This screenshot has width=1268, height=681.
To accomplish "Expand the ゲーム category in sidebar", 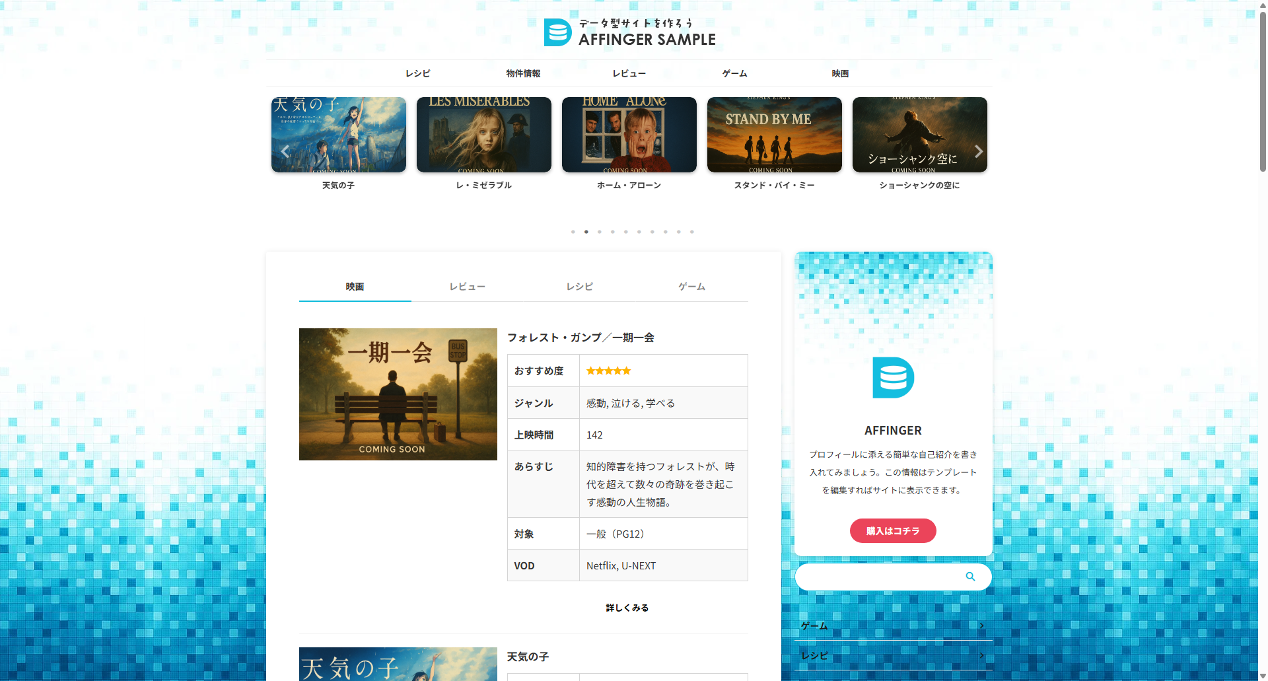I will [894, 626].
